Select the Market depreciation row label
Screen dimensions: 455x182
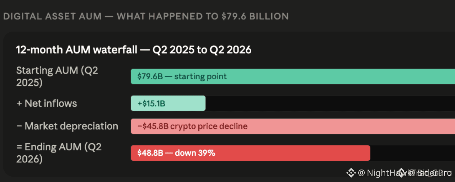[x=67, y=126]
